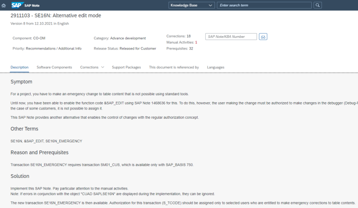Open the Languages tab

click(x=215, y=67)
